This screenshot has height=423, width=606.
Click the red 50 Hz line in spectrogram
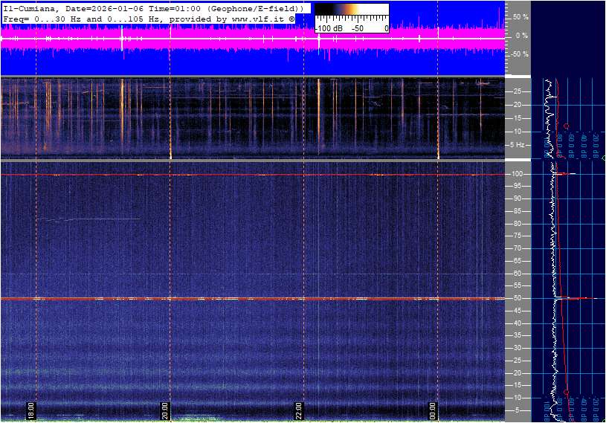click(253, 299)
